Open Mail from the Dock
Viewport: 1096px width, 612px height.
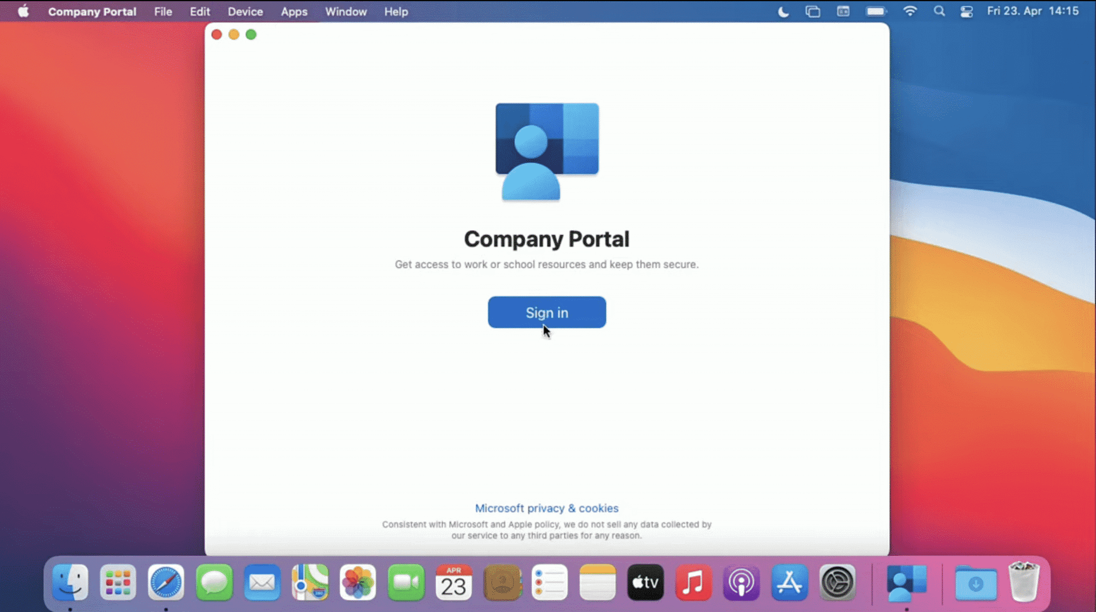click(x=262, y=583)
